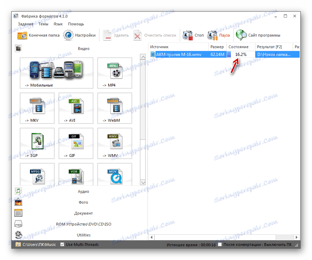Click the Utilities film reel icon
This screenshot has width=312, height=260.
pos(18,235)
